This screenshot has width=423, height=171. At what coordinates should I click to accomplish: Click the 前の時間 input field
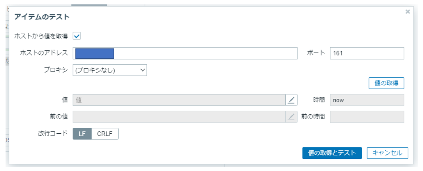(x=367, y=117)
